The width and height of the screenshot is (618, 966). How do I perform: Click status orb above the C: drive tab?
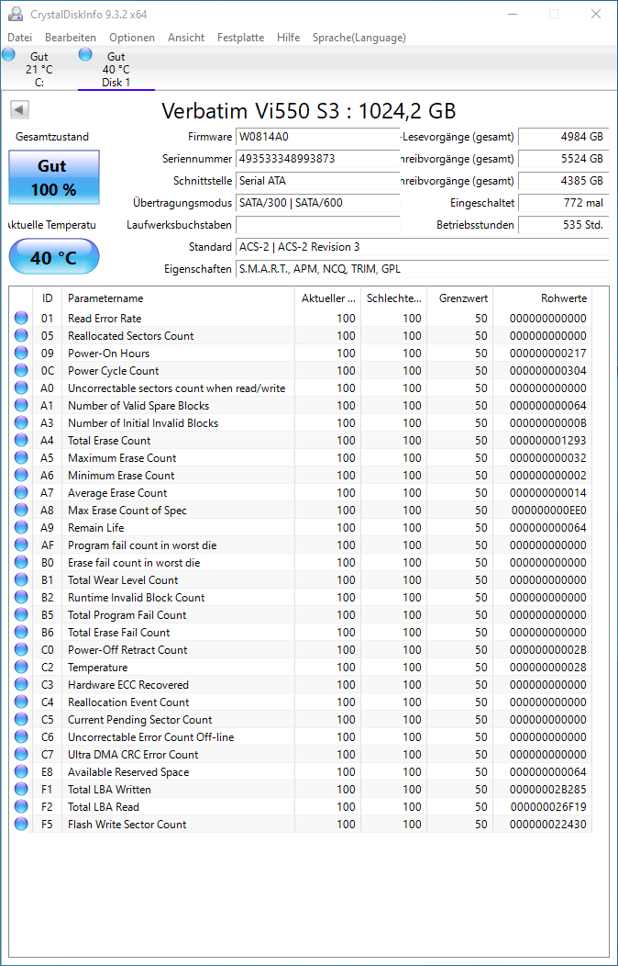point(8,54)
